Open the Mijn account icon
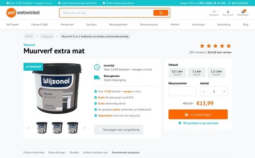The width and height of the screenshot is (255, 158). [228, 13]
